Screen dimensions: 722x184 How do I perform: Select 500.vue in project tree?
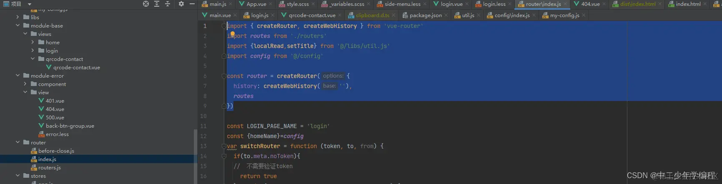(x=55, y=117)
